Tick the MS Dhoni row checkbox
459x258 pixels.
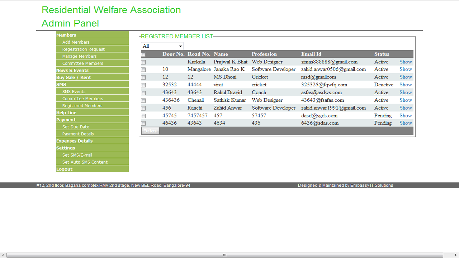(143, 77)
